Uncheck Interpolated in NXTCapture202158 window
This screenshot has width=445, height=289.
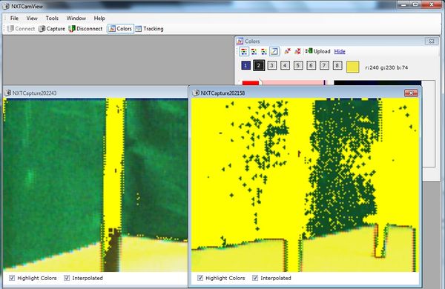[255, 278]
